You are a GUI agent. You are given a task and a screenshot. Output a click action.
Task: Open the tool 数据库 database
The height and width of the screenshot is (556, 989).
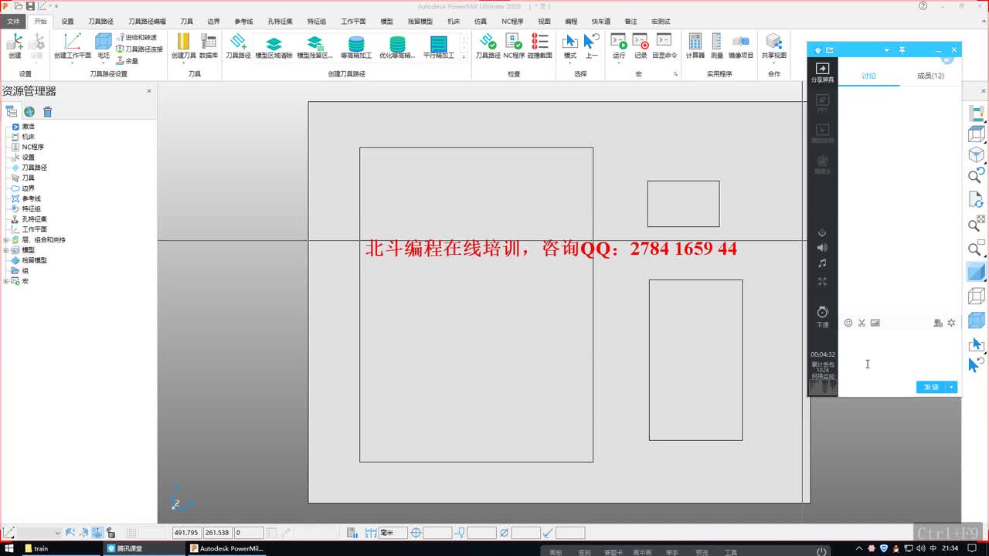tap(208, 46)
